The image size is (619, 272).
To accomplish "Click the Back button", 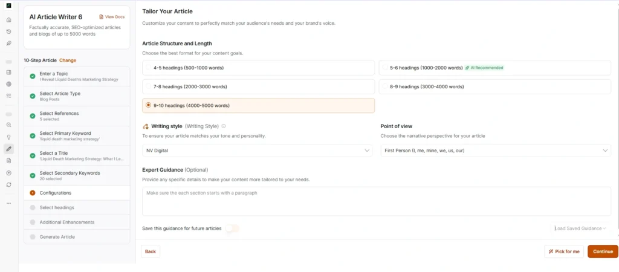I will click(x=151, y=251).
